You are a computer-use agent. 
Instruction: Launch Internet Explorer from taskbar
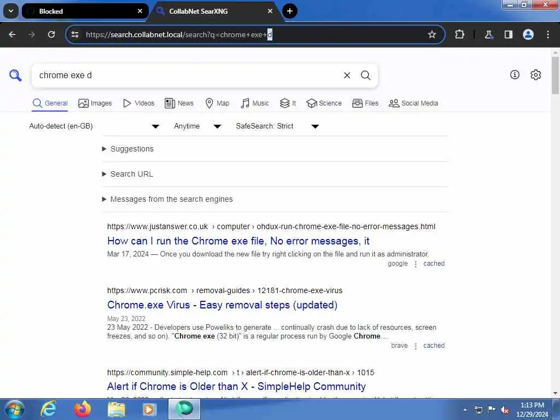click(48, 409)
